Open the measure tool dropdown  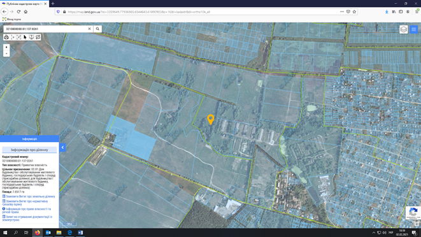pos(13,37)
